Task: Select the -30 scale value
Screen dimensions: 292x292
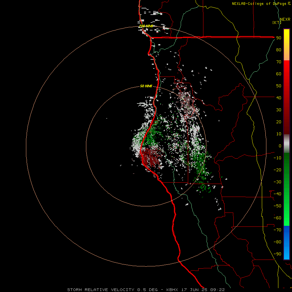Action: (277, 182)
